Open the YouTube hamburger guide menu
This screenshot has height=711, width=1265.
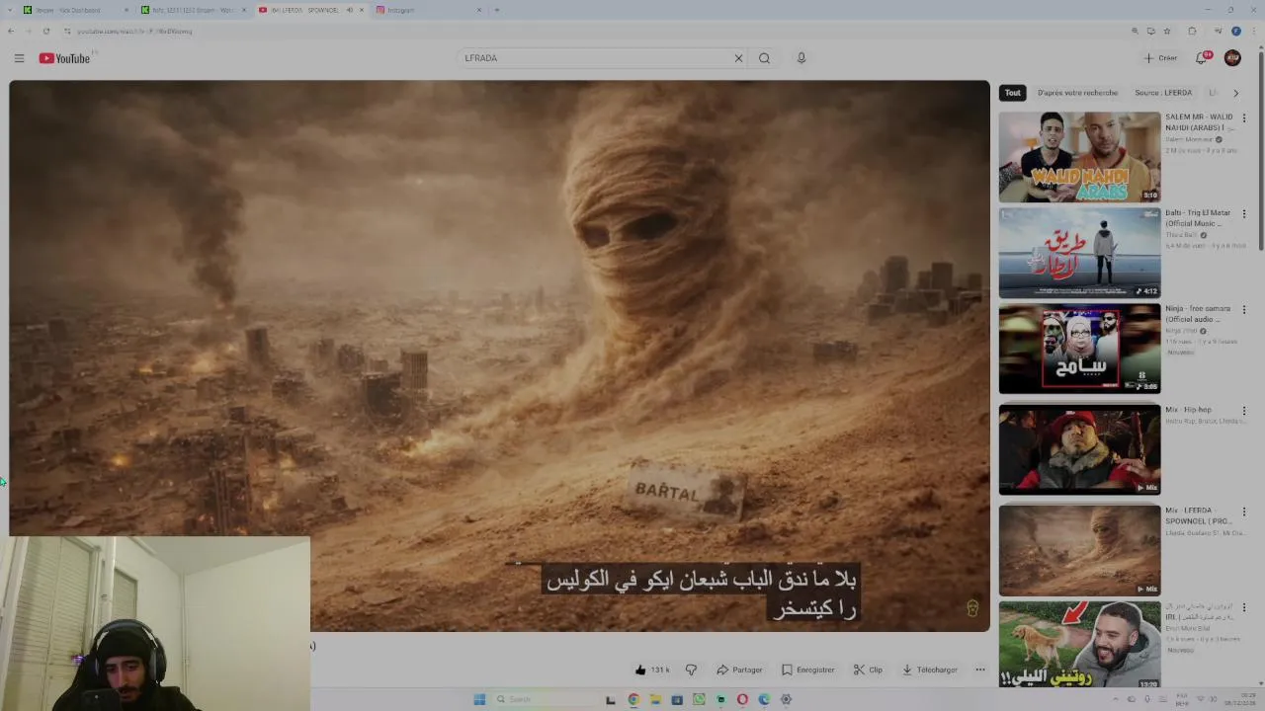(x=19, y=58)
